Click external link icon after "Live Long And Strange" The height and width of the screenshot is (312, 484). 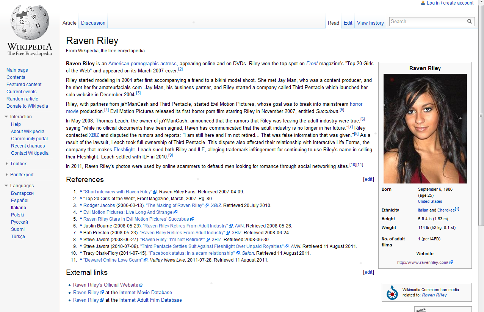pyautogui.click(x=175, y=212)
